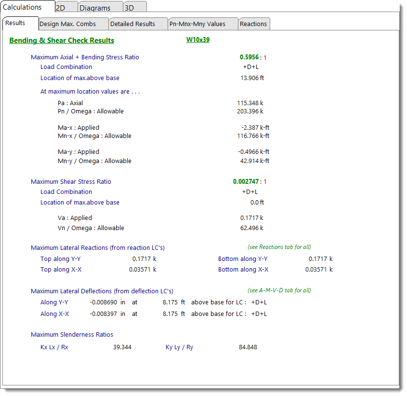This screenshot has height=396, width=407.
Task: Open the Design Max. Combs tab
Action: (x=67, y=24)
